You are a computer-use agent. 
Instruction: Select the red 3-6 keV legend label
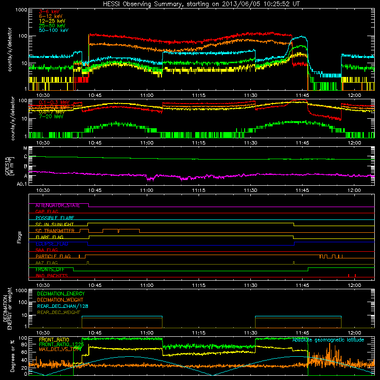(49, 11)
